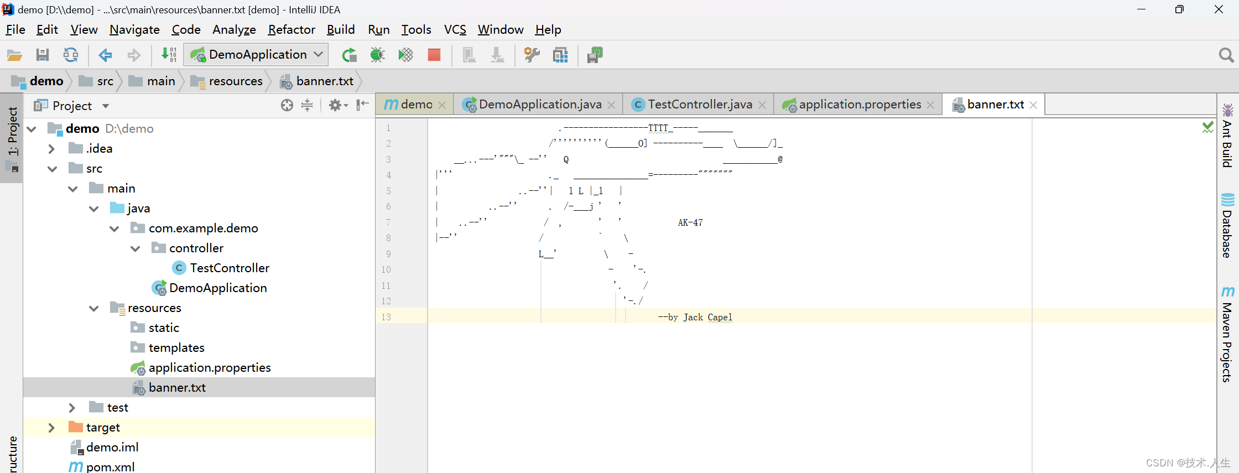The height and width of the screenshot is (473, 1239).
Task: Expand the test folder
Action: pos(72,408)
